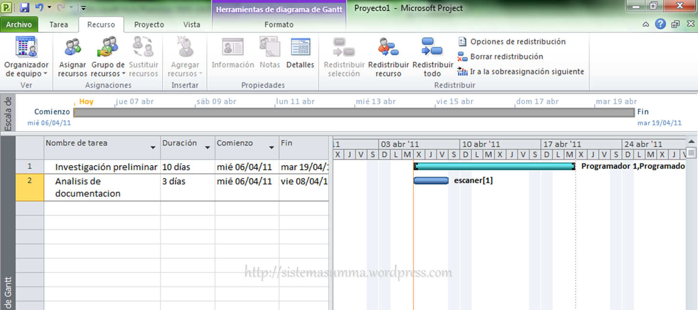
Task: Click Ir a la sobreasignación siguiente
Action: pos(527,72)
